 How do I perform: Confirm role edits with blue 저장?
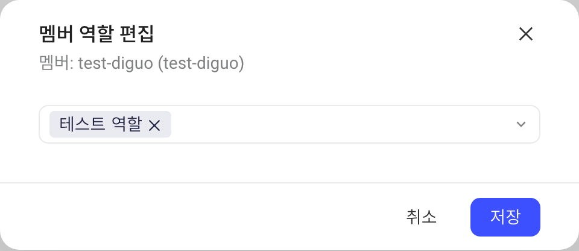click(505, 217)
